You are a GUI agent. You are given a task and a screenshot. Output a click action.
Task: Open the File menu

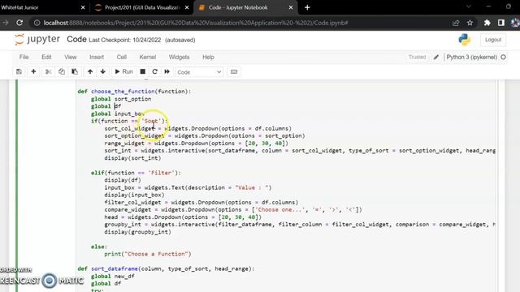point(24,57)
